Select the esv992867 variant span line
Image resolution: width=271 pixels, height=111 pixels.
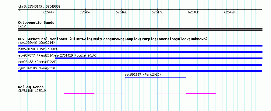click(x=156, y=78)
